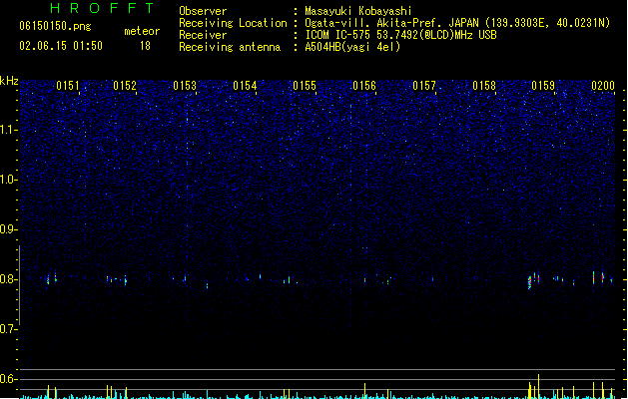Click the 0156 time marker
The image size is (628, 399).
[x=364, y=86]
